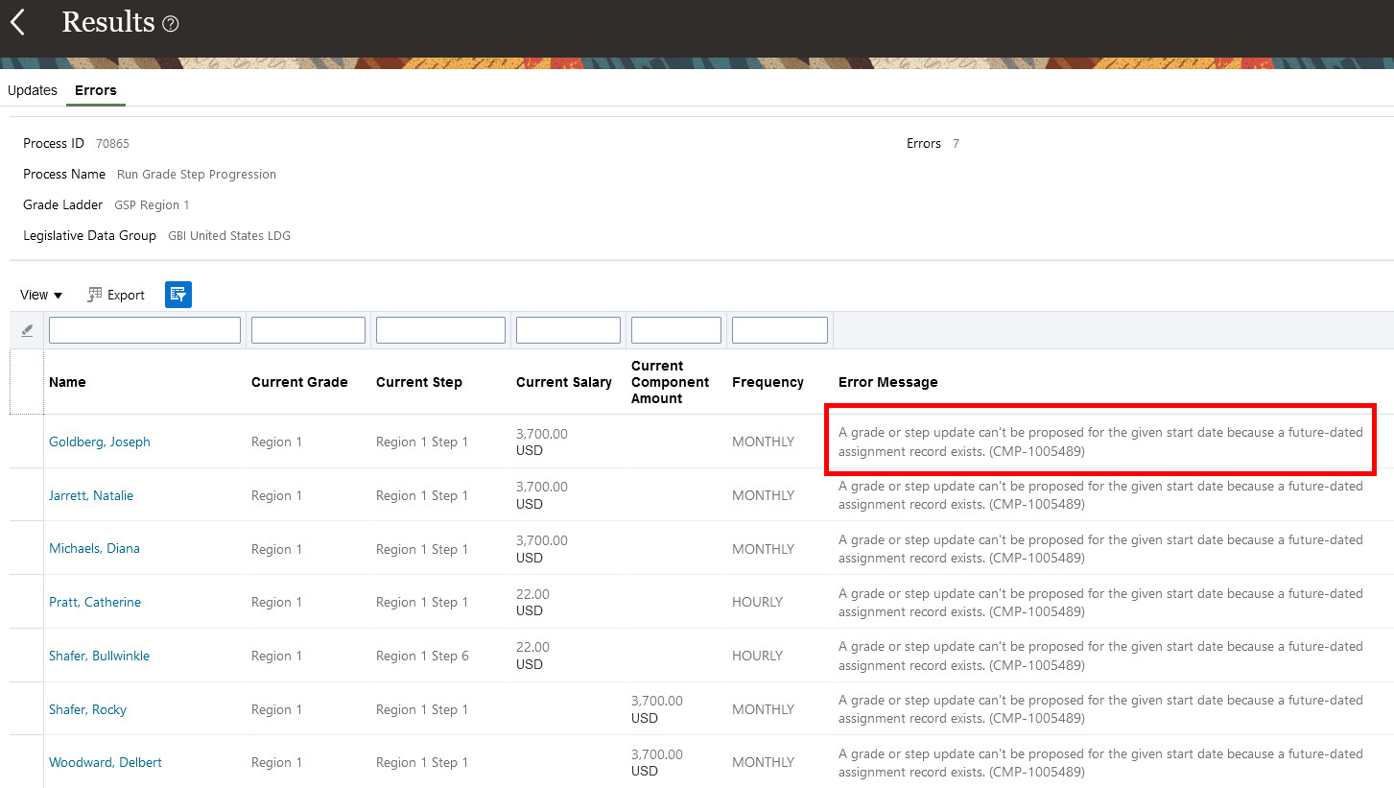Viewport: 1394px width, 788px height.
Task: Click the GSP Region 1 grade ladder value
Action: pos(152,204)
